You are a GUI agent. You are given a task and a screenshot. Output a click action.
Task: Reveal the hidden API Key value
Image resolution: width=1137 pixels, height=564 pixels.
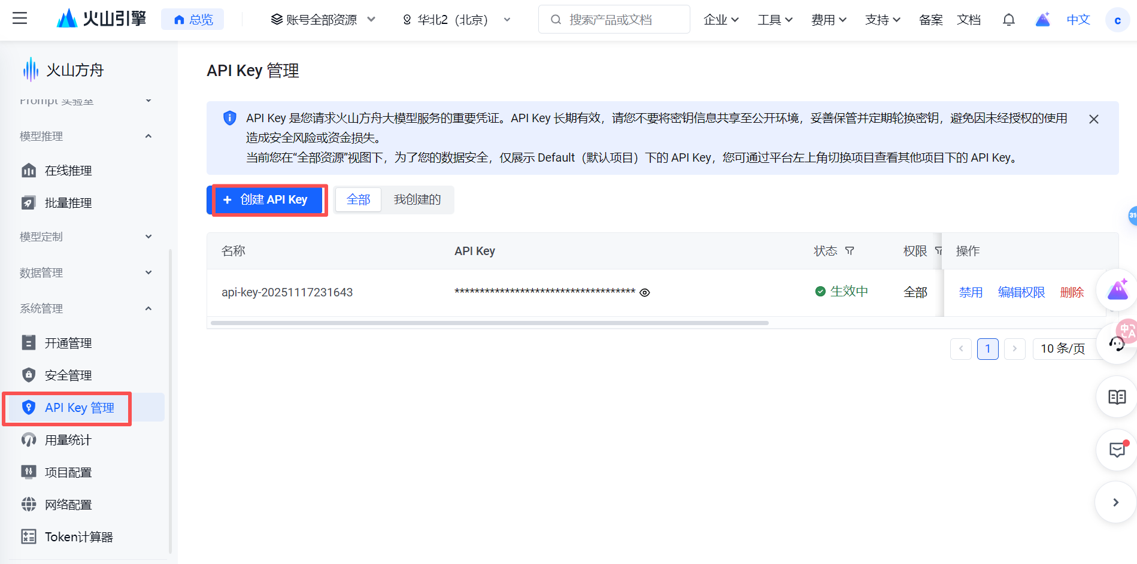click(645, 293)
